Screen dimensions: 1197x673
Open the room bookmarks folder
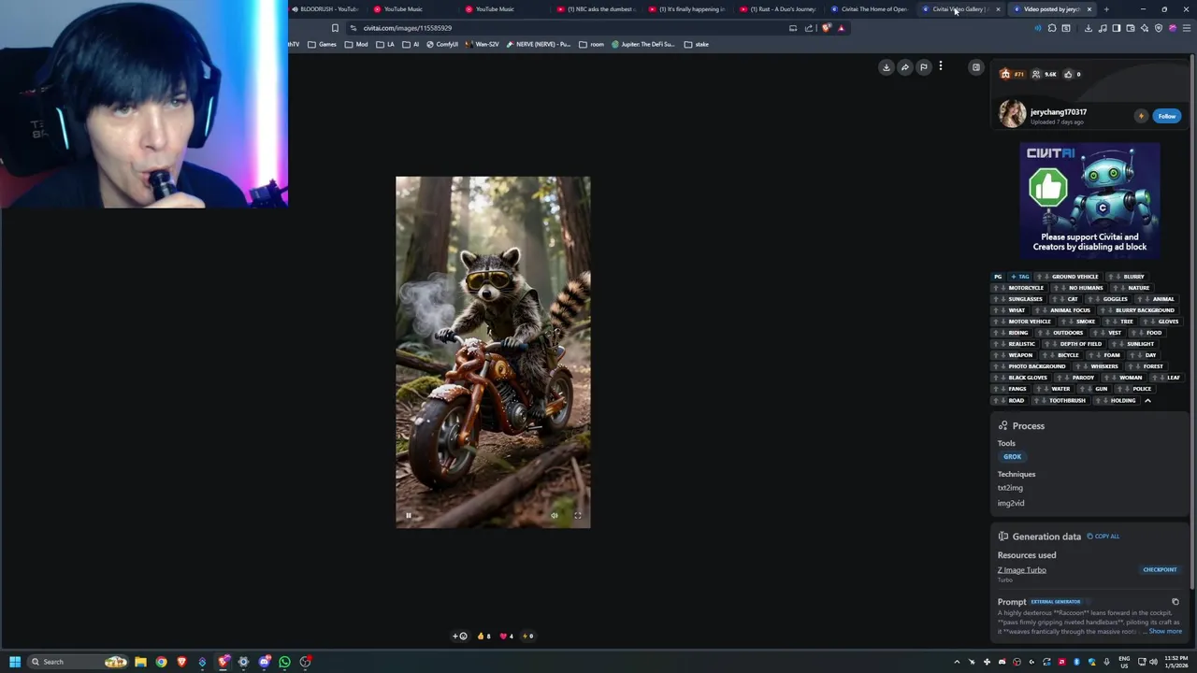[x=592, y=44]
